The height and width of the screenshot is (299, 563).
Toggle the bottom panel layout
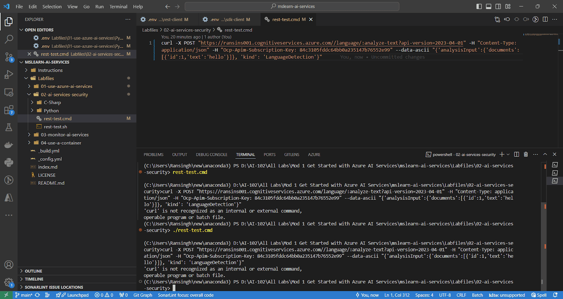tap(489, 6)
